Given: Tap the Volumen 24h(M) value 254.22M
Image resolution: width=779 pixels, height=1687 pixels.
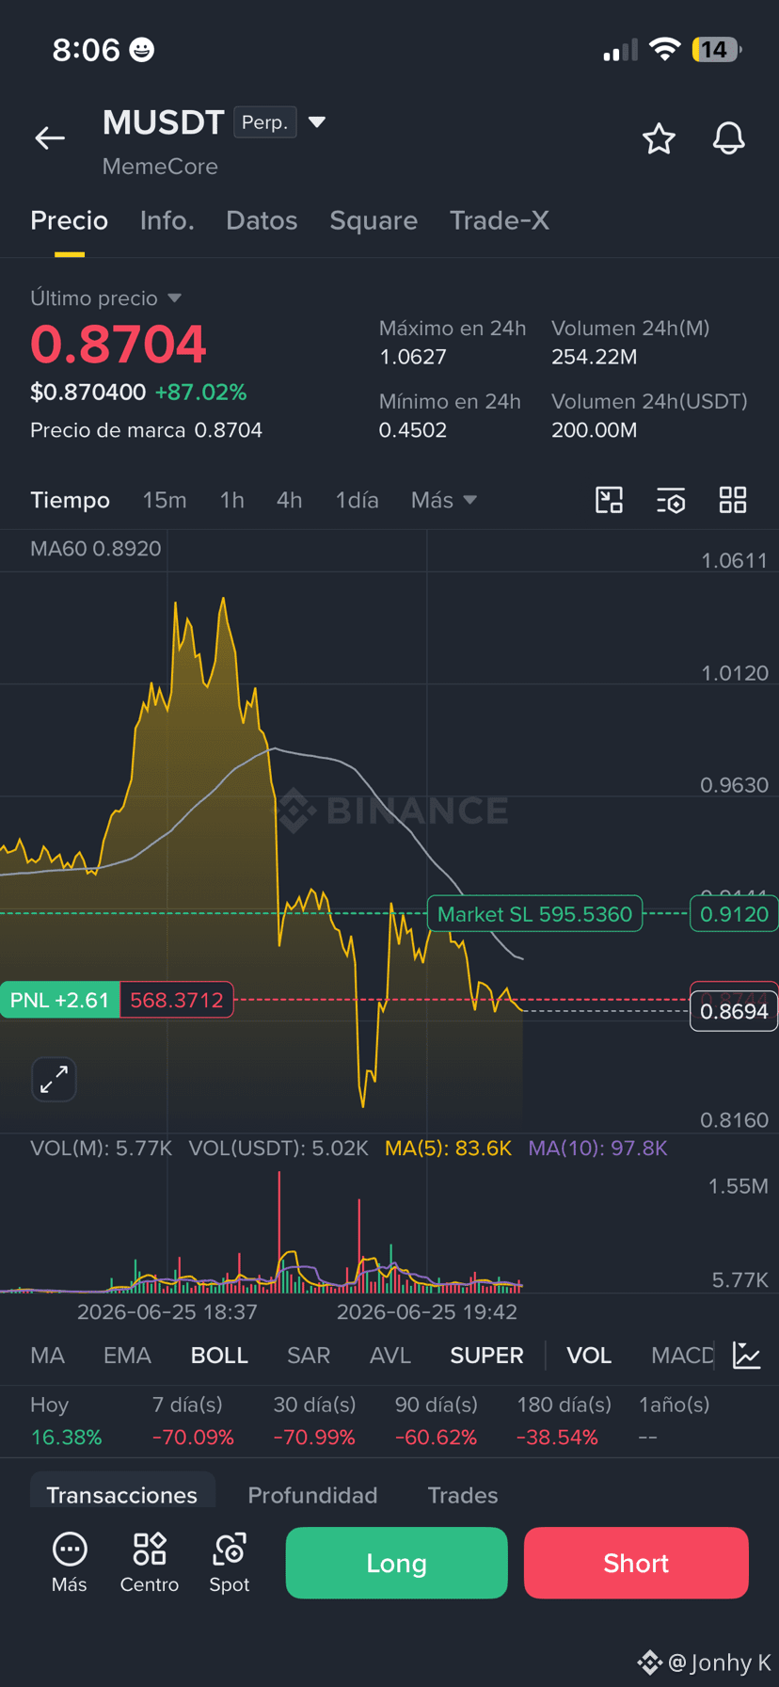Looking at the screenshot, I should pyautogui.click(x=594, y=357).
